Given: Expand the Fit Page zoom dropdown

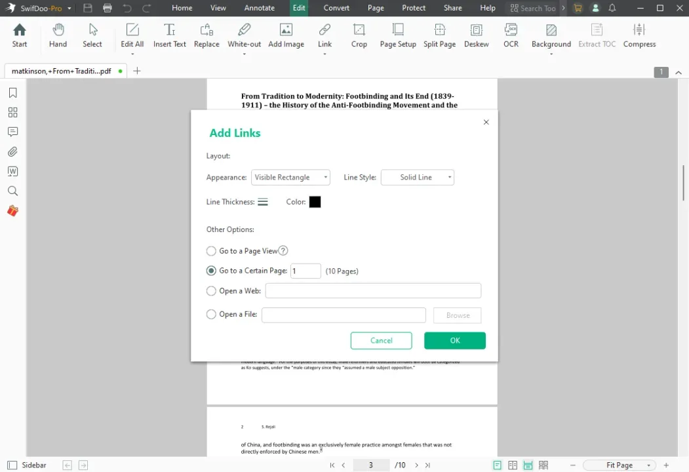Looking at the screenshot, I should click(620, 465).
